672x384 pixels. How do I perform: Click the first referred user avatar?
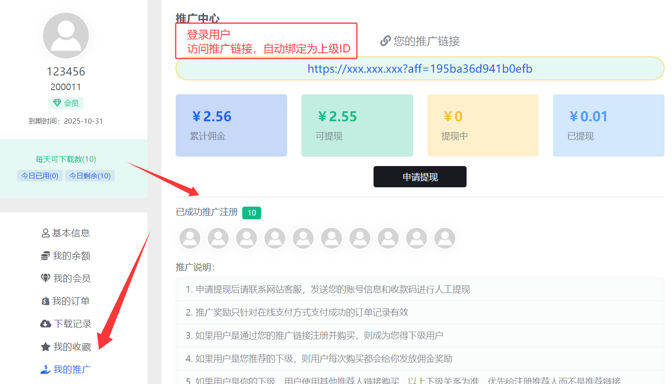pos(190,238)
